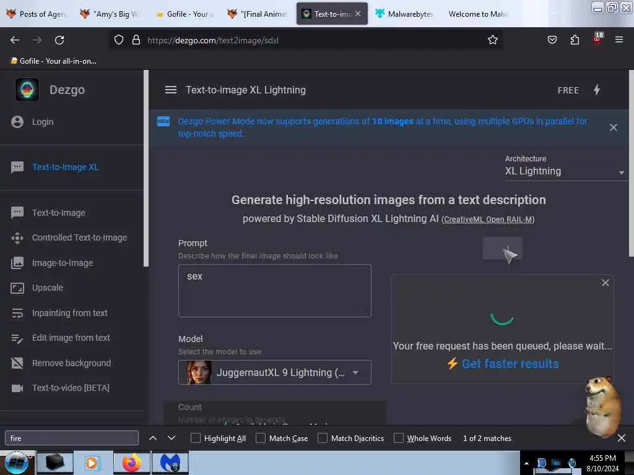634x475 pixels.
Task: Switch to the Posts of Agen tab
Action: click(x=37, y=14)
